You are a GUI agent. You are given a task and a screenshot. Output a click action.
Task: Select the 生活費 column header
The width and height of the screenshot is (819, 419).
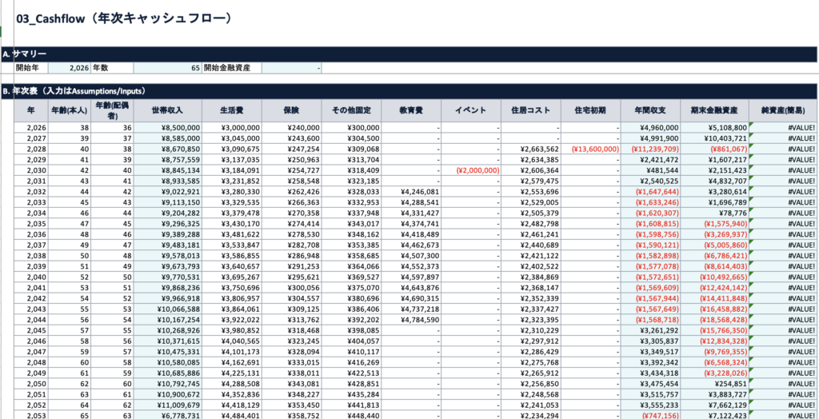click(x=232, y=110)
